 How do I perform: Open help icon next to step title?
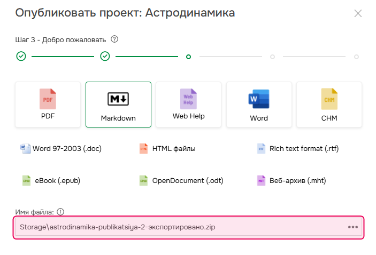(114, 39)
